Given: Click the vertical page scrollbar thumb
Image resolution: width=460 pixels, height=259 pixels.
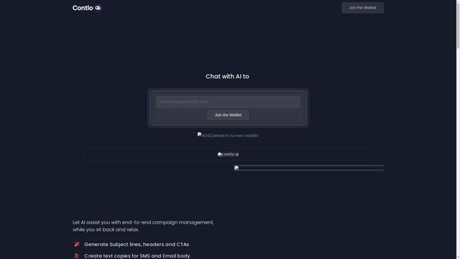Looking at the screenshot, I should click(458, 25).
